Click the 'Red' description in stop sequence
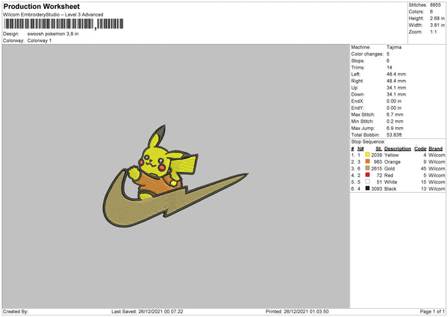The image size is (448, 317). coord(388,175)
